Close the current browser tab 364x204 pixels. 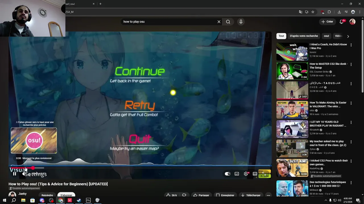94,4
